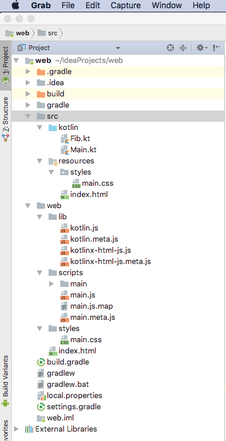
Task: Select the build.gradle file icon
Action: point(41,362)
